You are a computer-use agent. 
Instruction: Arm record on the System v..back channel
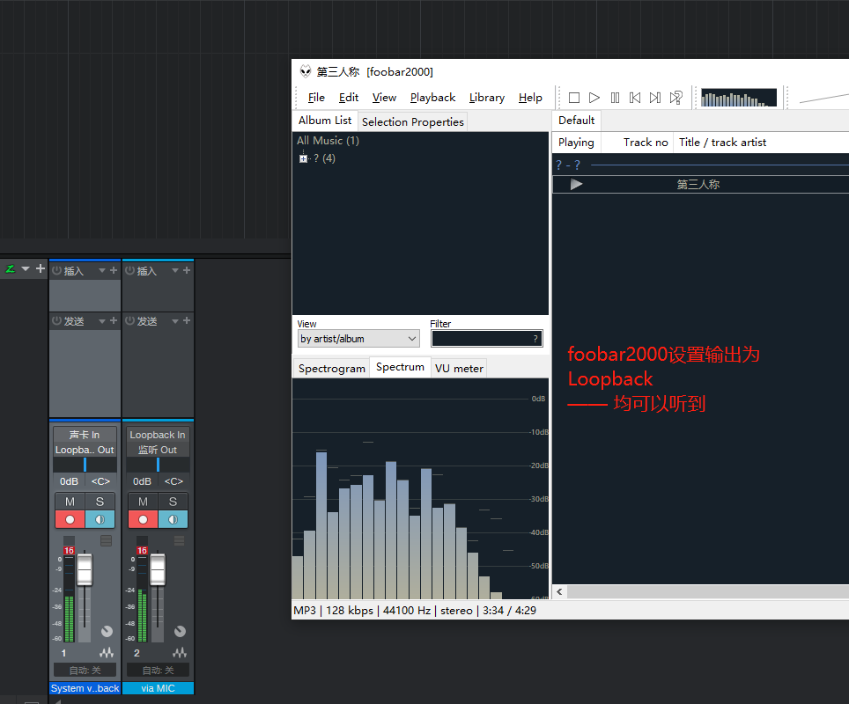70,519
